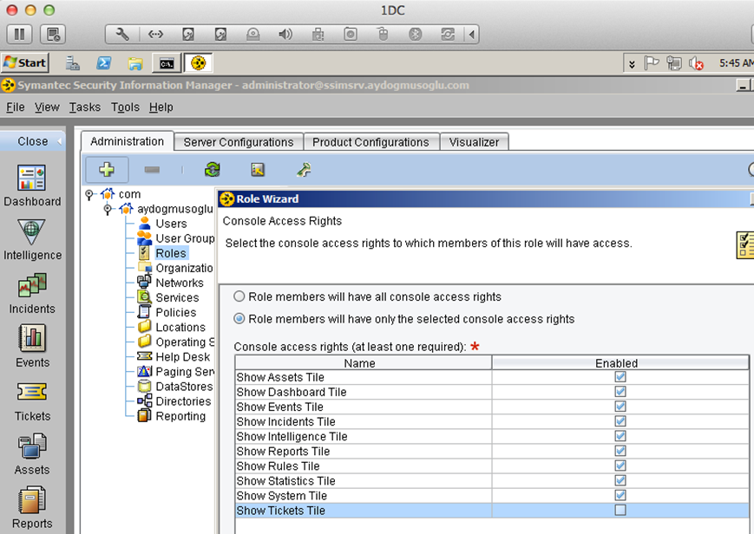Image resolution: width=754 pixels, height=534 pixels.
Task: Switch to Visualizer tab
Action: (x=474, y=142)
